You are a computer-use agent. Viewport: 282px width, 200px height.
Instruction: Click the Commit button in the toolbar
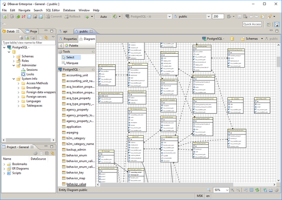click(54, 16)
